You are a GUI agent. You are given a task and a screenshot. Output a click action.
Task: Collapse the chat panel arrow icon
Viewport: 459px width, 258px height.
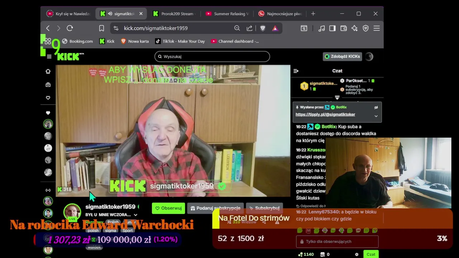pos(296,71)
